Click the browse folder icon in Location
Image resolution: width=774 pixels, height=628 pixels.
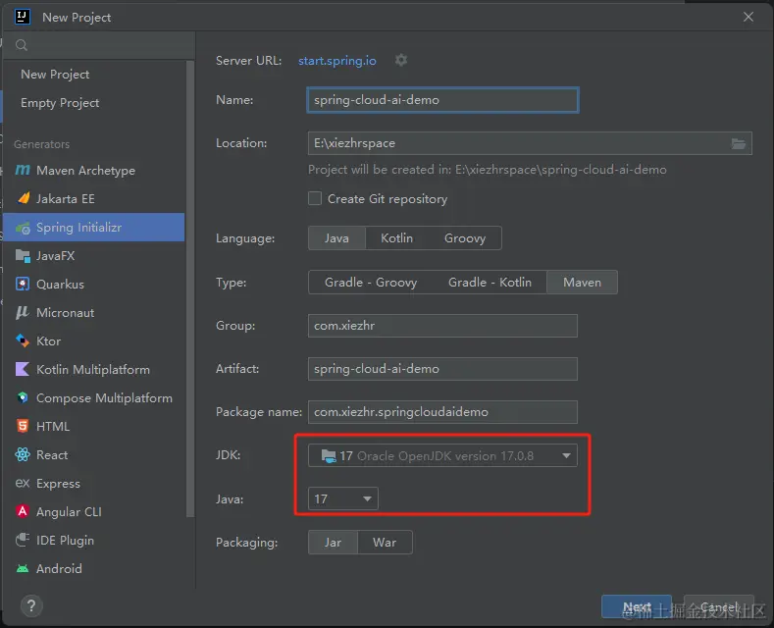click(738, 143)
